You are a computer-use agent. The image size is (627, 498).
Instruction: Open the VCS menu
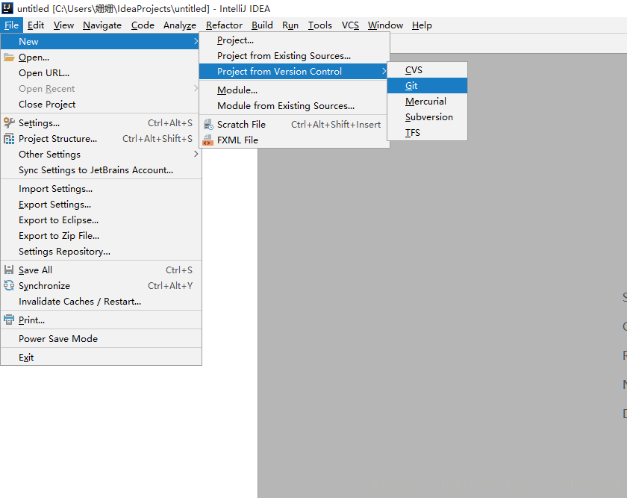click(x=350, y=25)
